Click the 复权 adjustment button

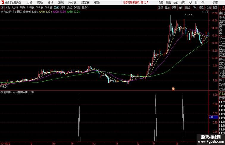coord(161,7)
